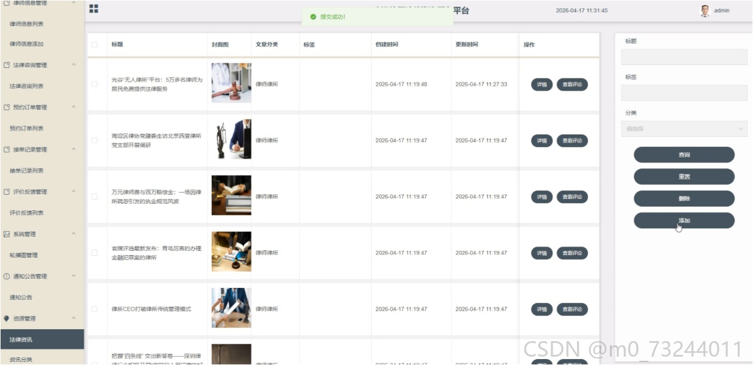The width and height of the screenshot is (753, 365).
Task: Tick the select-all checkbox in the table header
Action: [94, 44]
